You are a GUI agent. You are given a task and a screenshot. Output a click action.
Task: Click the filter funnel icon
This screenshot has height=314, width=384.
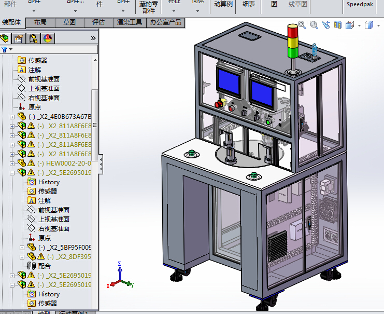(4, 49)
